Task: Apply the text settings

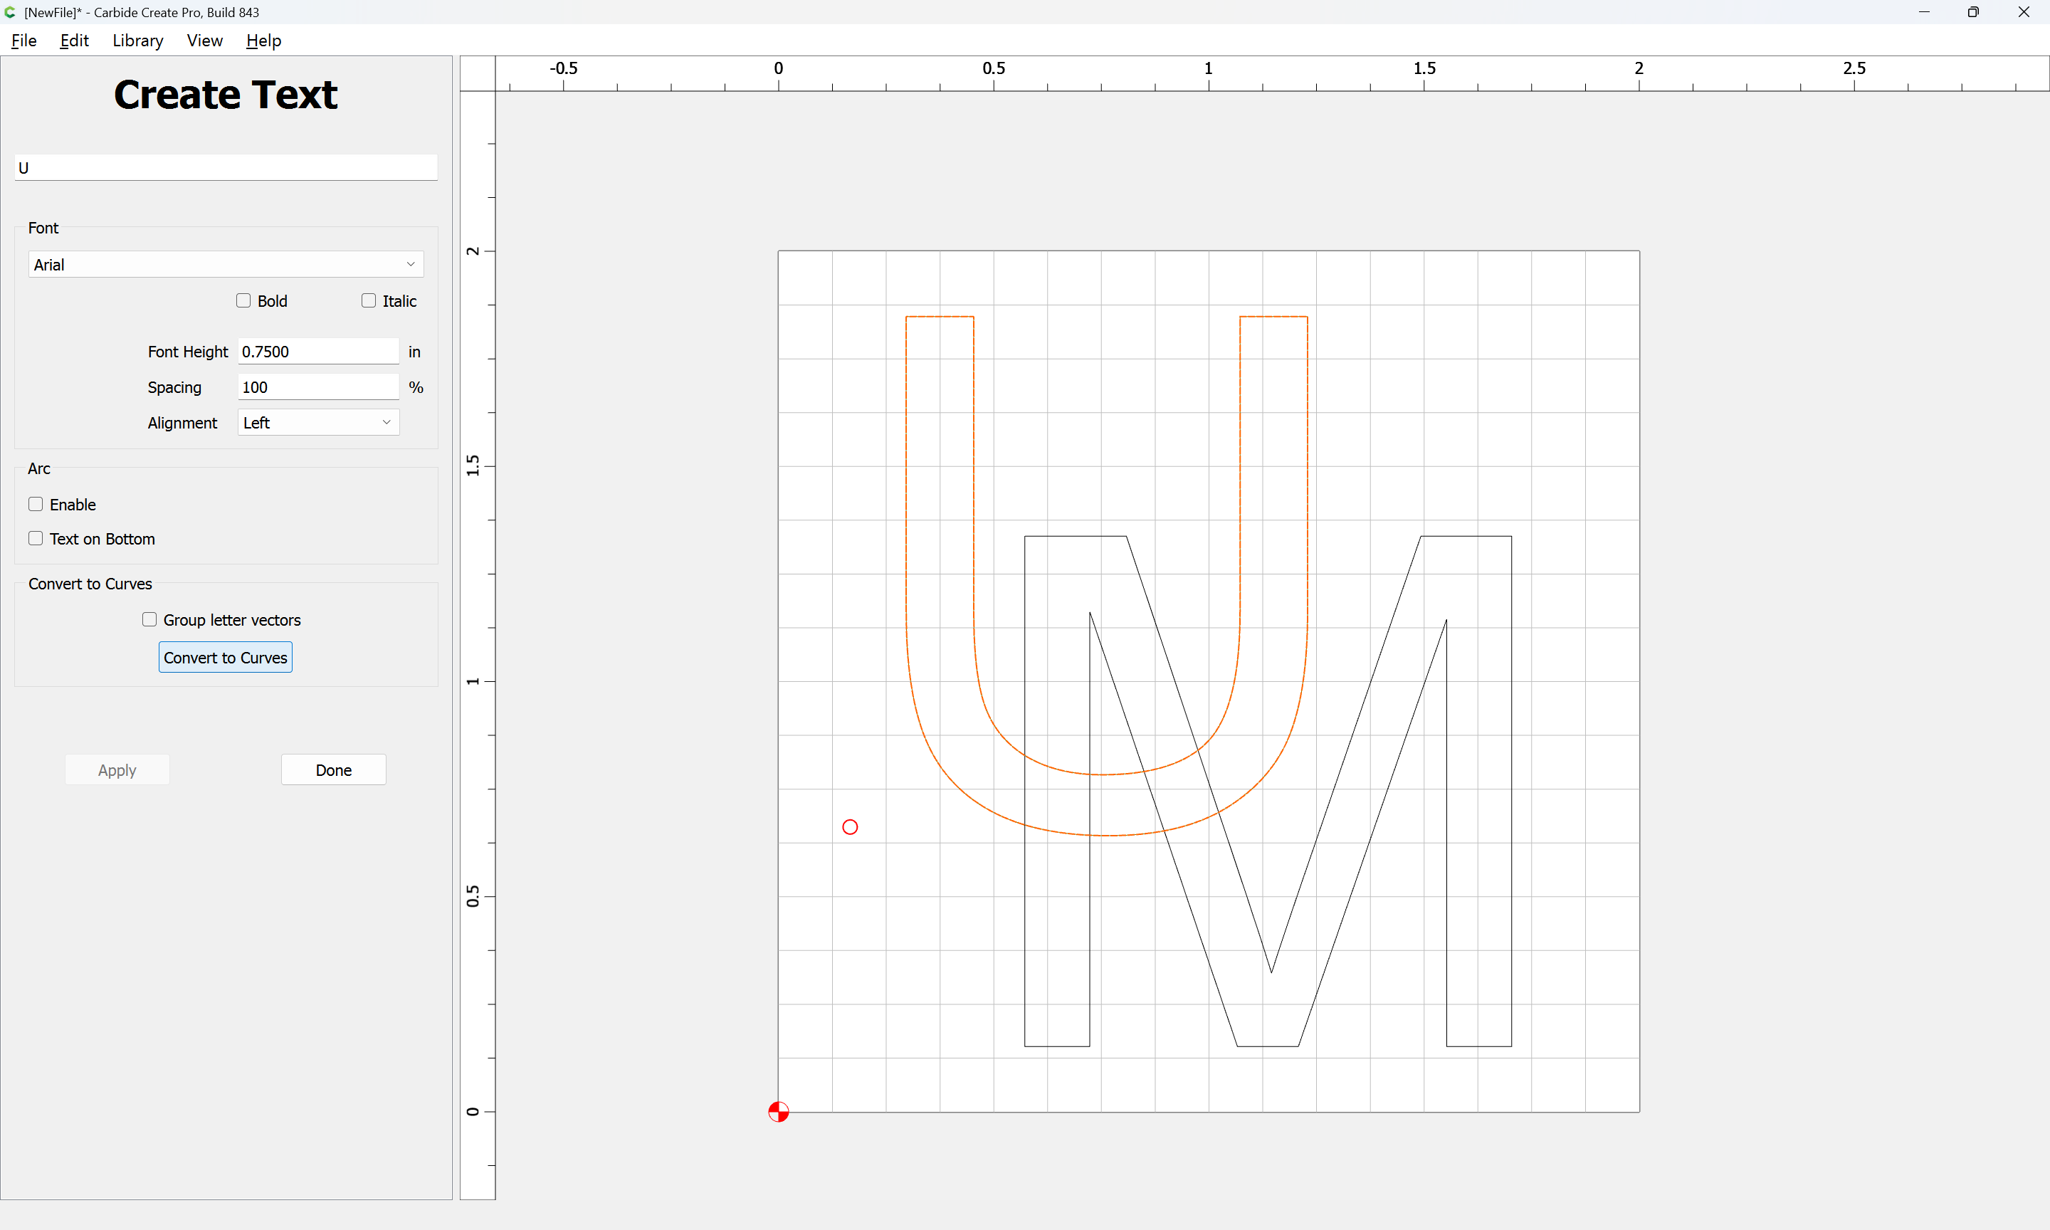Action: pyautogui.click(x=117, y=769)
